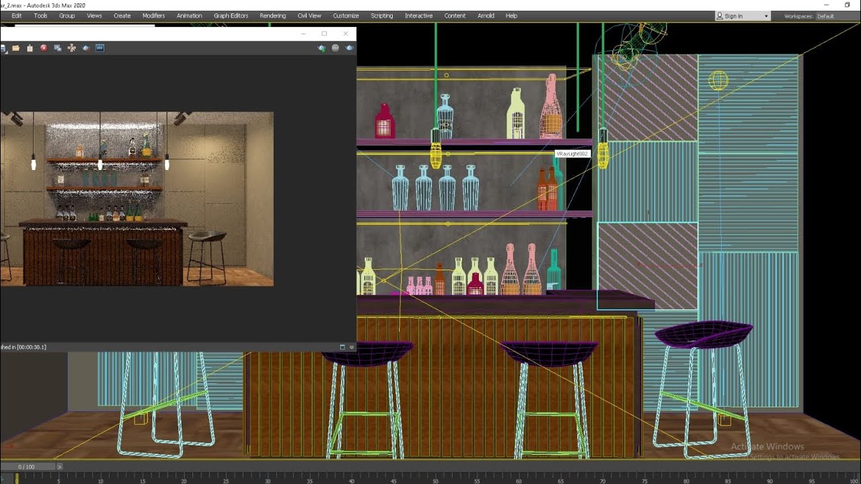Expand frame buffer status bar double chevron
The width and height of the screenshot is (861, 484).
pyautogui.click(x=351, y=347)
